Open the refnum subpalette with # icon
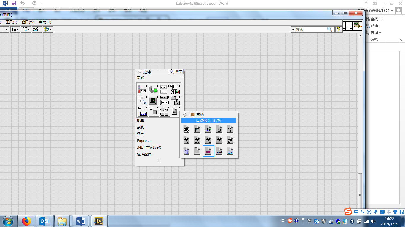 click(x=175, y=112)
